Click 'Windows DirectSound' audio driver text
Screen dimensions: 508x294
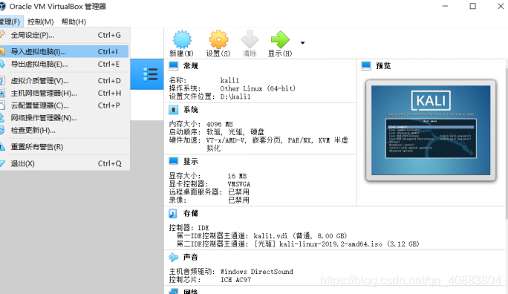click(x=256, y=271)
